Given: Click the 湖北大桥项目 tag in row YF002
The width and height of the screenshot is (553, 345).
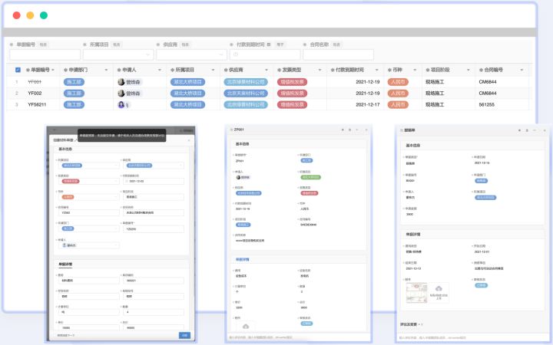Looking at the screenshot, I should tap(187, 94).
